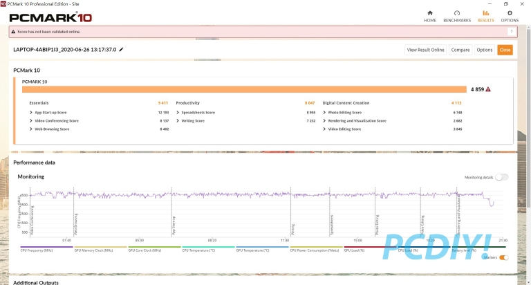The image size is (531, 285).
Task: Select GPU Memory Clock (MHz) legend
Action: 93,250
